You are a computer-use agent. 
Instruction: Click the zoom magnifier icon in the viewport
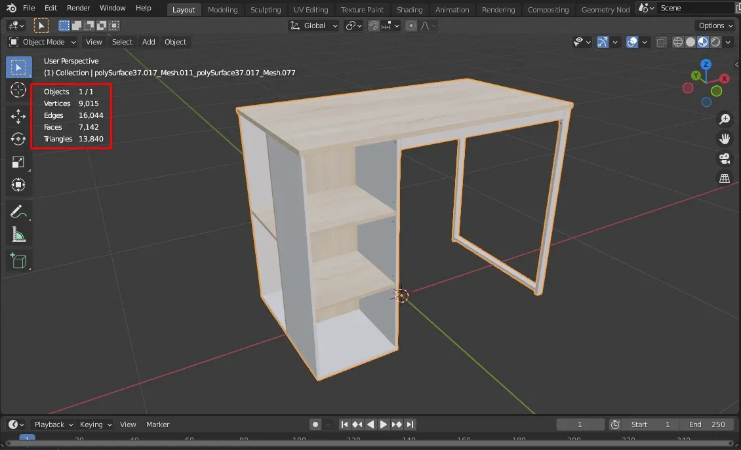[x=724, y=119]
